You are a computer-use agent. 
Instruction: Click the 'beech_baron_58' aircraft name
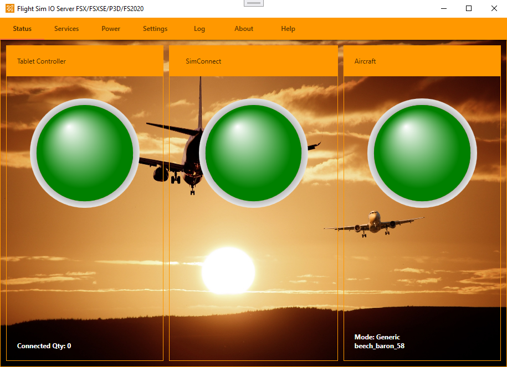(x=379, y=346)
